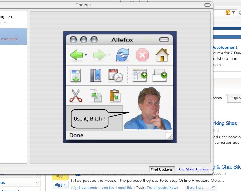
Task: Click the .com ad URL link
Action: pos(217,65)
